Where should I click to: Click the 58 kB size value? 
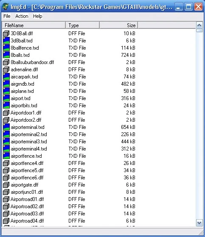[x=129, y=91]
